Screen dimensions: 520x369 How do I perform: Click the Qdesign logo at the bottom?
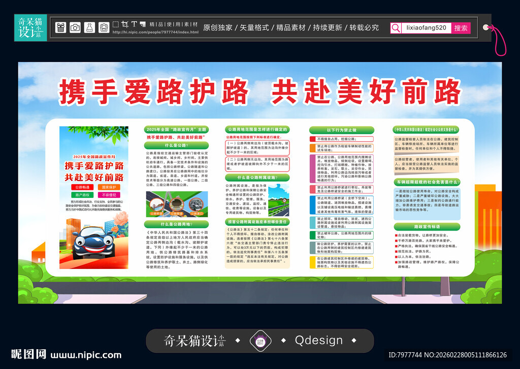coord(319,341)
